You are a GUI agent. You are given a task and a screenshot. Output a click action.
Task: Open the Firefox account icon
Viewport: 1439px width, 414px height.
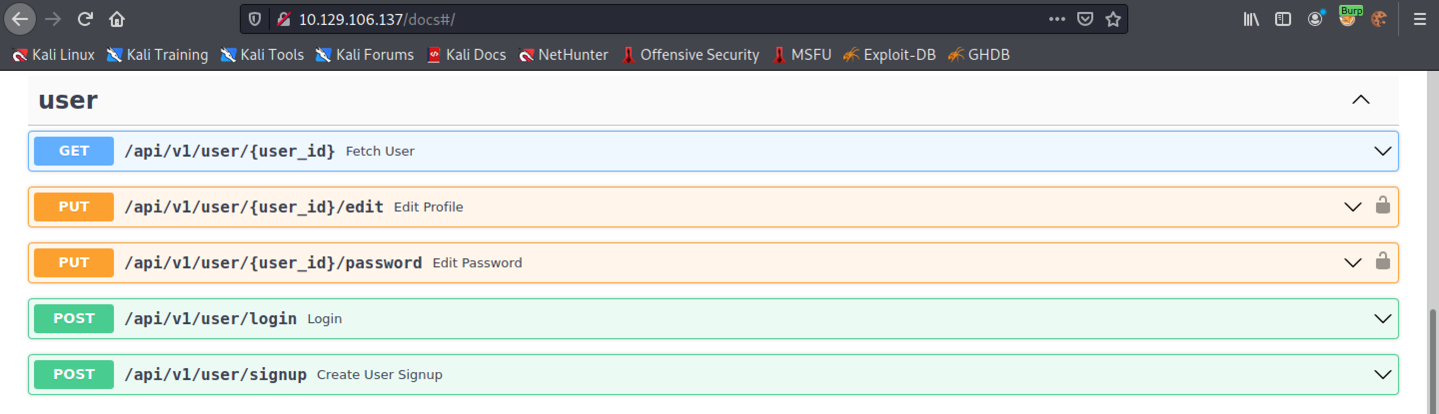pyautogui.click(x=1316, y=19)
